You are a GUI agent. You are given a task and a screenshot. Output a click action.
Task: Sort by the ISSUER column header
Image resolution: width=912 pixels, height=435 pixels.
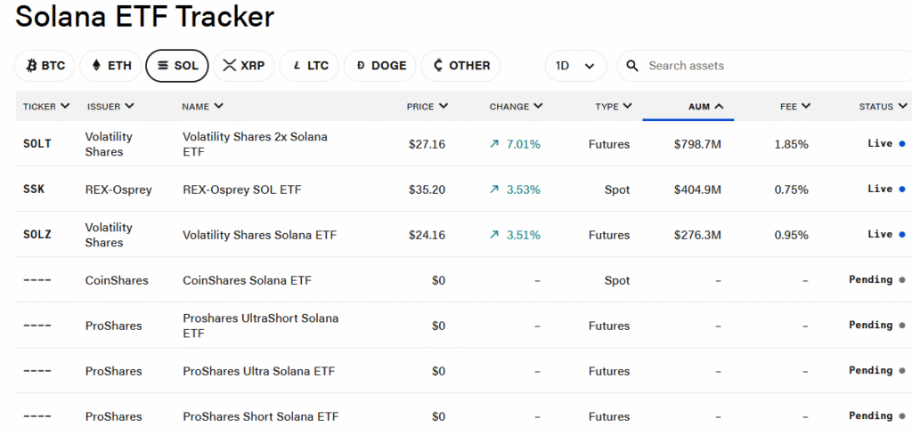pos(110,107)
